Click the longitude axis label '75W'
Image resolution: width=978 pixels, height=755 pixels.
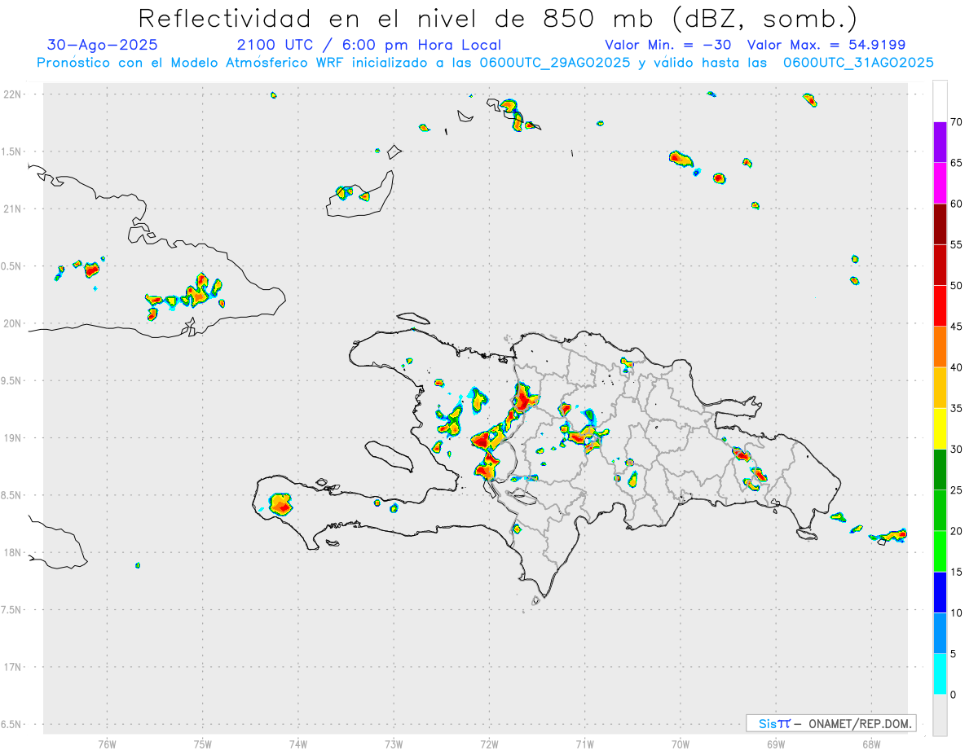point(203,744)
